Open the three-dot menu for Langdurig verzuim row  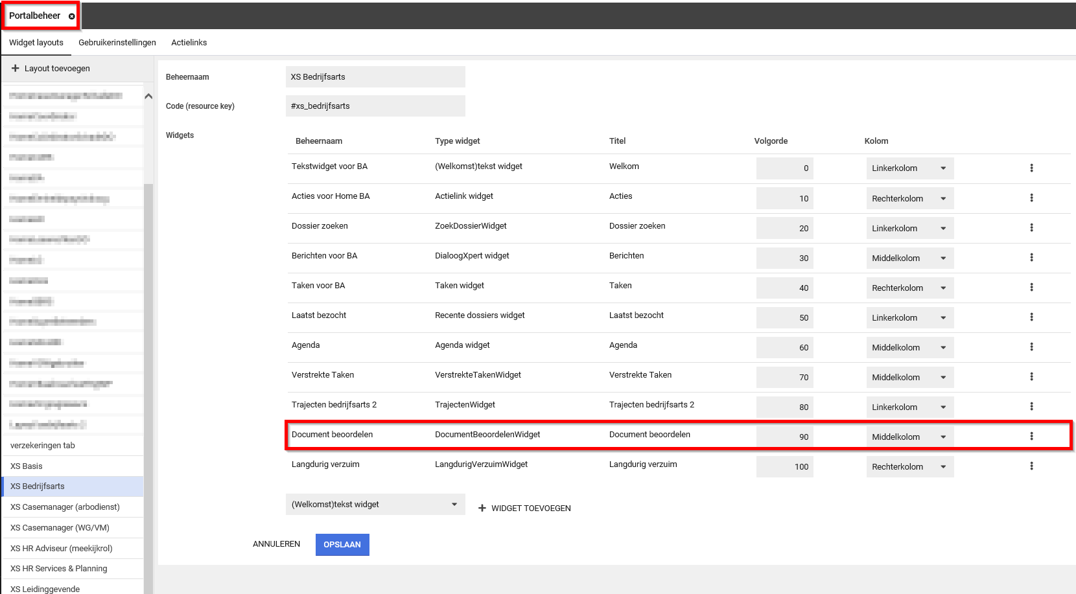click(x=1031, y=466)
